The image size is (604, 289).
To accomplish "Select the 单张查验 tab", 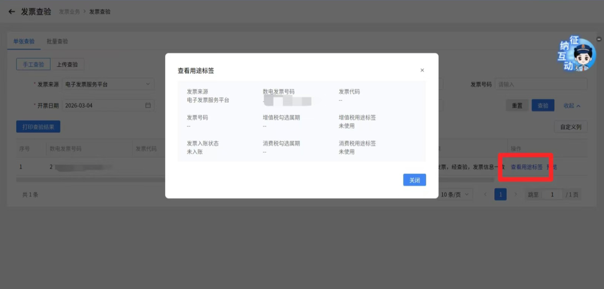I will [23, 41].
